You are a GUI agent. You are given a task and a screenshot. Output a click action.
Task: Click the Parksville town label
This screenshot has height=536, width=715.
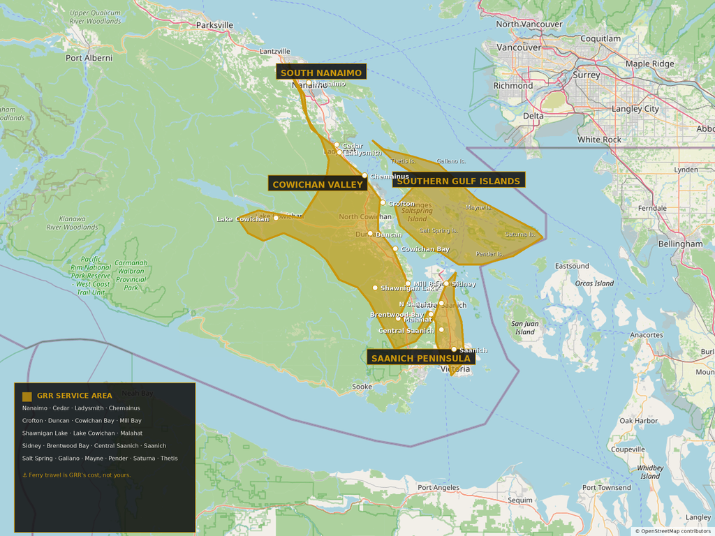coord(215,25)
